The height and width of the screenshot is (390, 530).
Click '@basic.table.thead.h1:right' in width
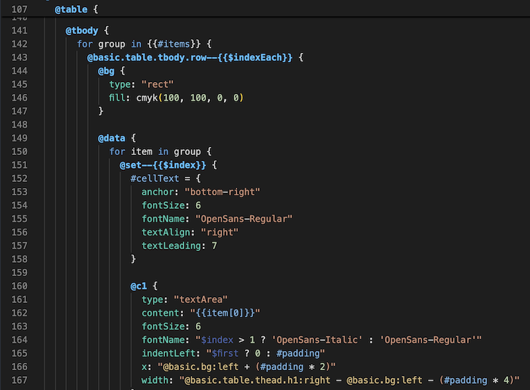(258, 381)
